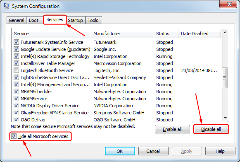Go to the Startup tab

pyautogui.click(x=75, y=20)
